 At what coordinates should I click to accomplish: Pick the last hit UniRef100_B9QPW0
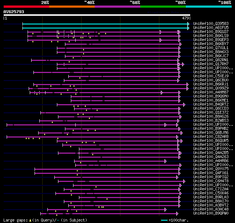pos(211,213)
